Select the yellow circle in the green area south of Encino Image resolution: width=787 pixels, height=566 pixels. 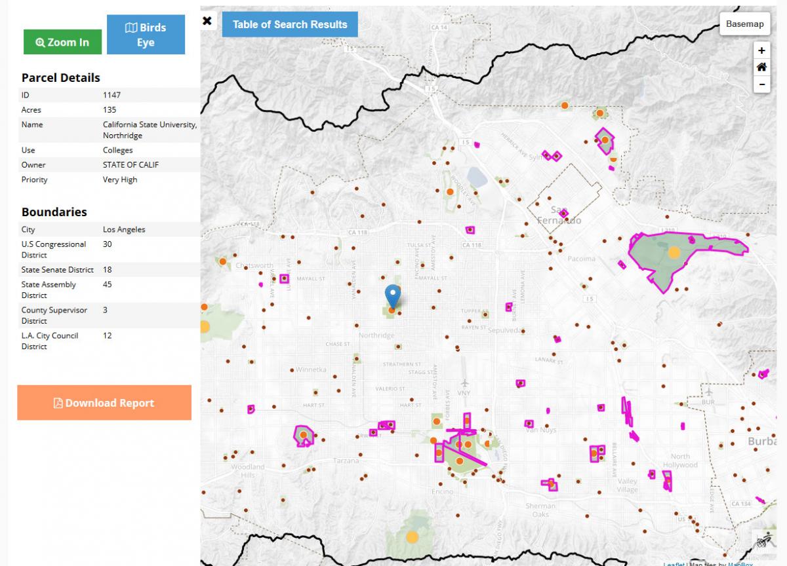[x=412, y=537]
